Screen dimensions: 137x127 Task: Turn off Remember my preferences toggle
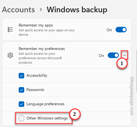pos(113,55)
